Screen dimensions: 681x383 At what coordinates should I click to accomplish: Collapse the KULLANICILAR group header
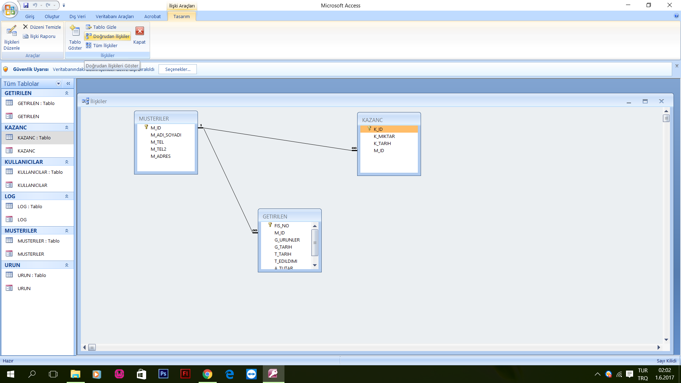coord(67,162)
